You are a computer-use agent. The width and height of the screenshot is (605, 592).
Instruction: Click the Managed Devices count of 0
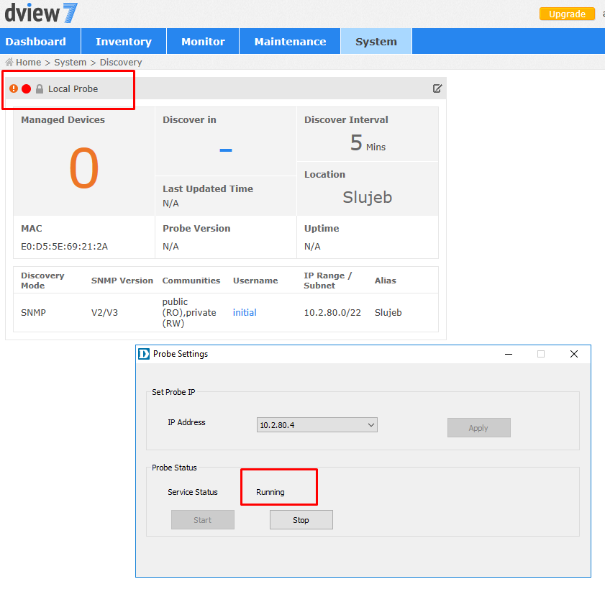point(83,168)
